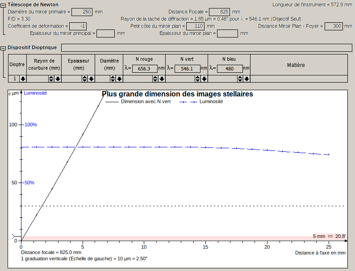The image size is (355, 271).
Task: Collapse the Dispositif Dioptrique section
Action: point(3,49)
